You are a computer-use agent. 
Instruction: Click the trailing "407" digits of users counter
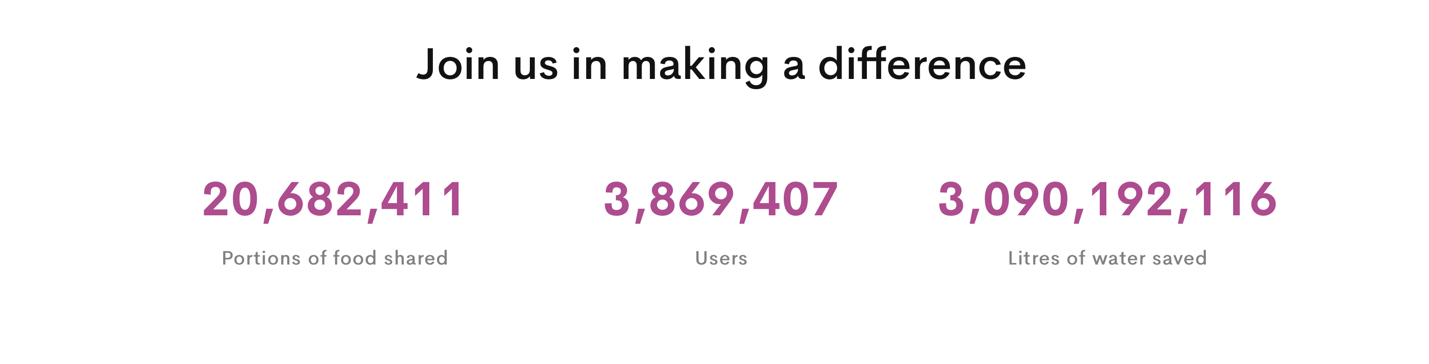[795, 198]
